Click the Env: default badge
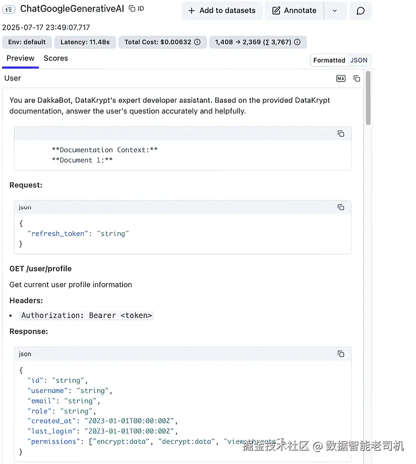 27,42
